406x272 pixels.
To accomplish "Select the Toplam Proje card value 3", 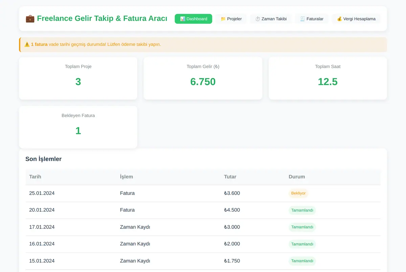I will [78, 82].
